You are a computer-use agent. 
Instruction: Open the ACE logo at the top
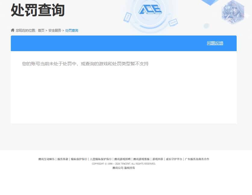click(x=151, y=10)
